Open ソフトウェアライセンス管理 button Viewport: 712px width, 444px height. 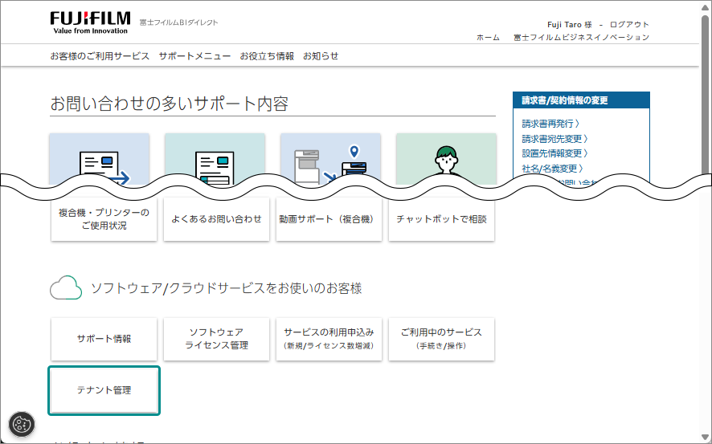point(217,340)
